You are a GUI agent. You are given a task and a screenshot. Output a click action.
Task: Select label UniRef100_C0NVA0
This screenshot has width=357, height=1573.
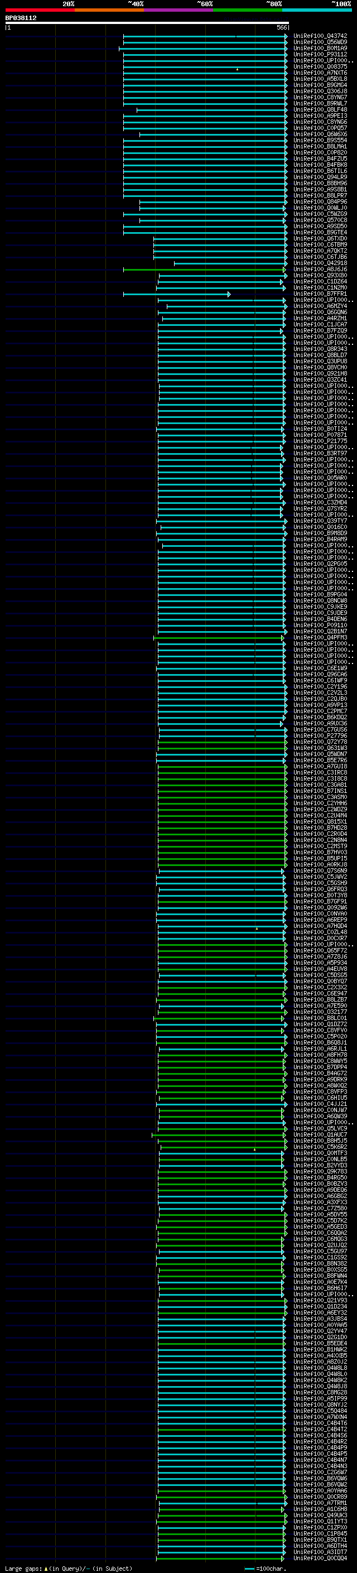click(320, 914)
